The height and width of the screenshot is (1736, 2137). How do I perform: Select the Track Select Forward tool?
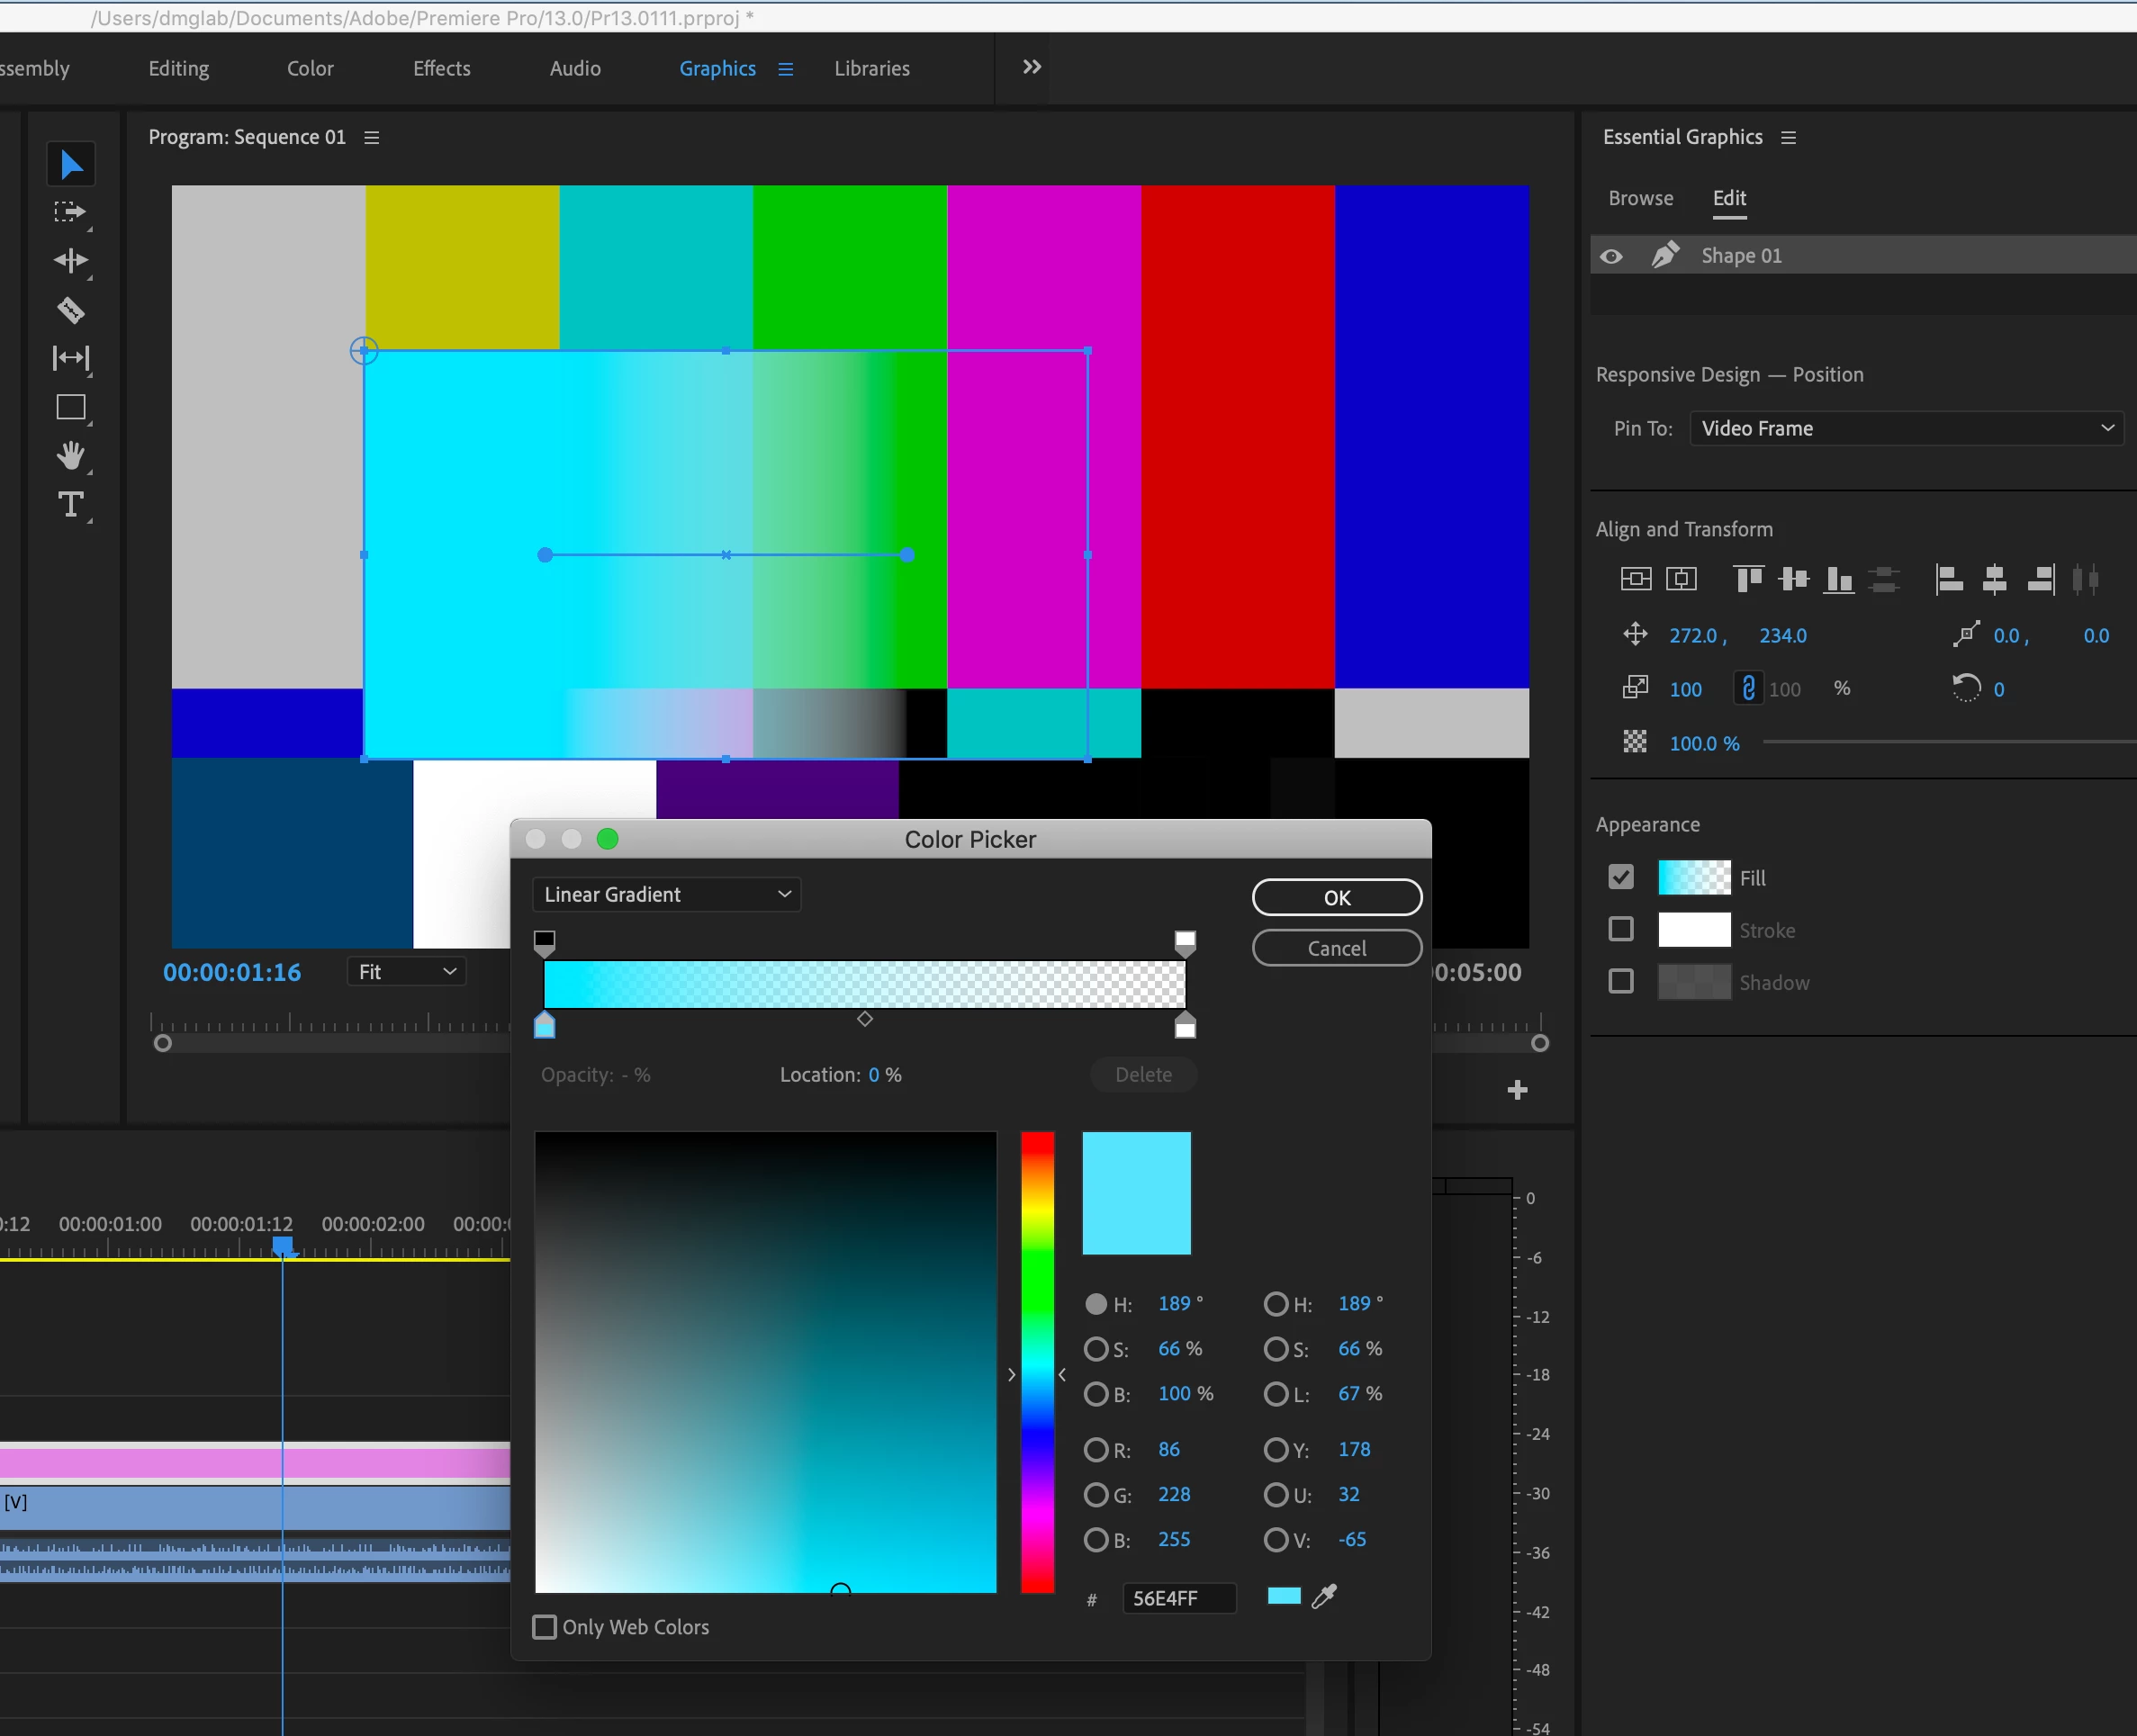pyautogui.click(x=70, y=212)
